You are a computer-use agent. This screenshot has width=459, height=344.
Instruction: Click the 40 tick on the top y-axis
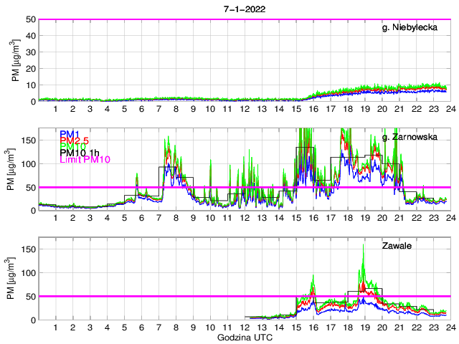(32, 36)
